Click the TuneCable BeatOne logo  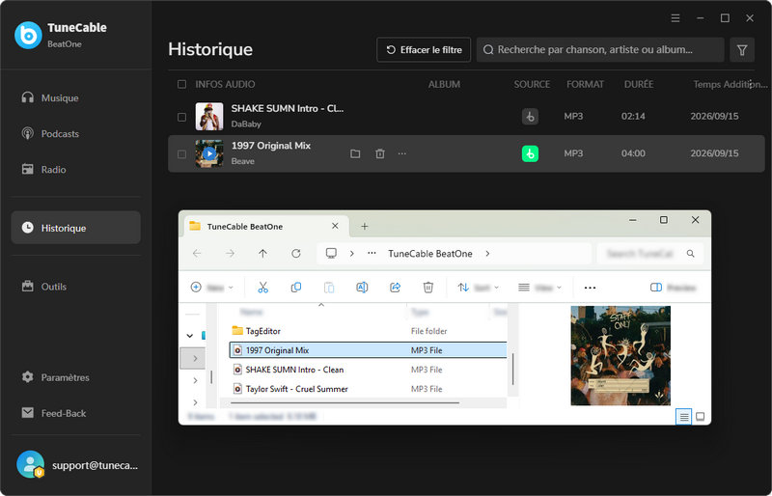point(28,35)
